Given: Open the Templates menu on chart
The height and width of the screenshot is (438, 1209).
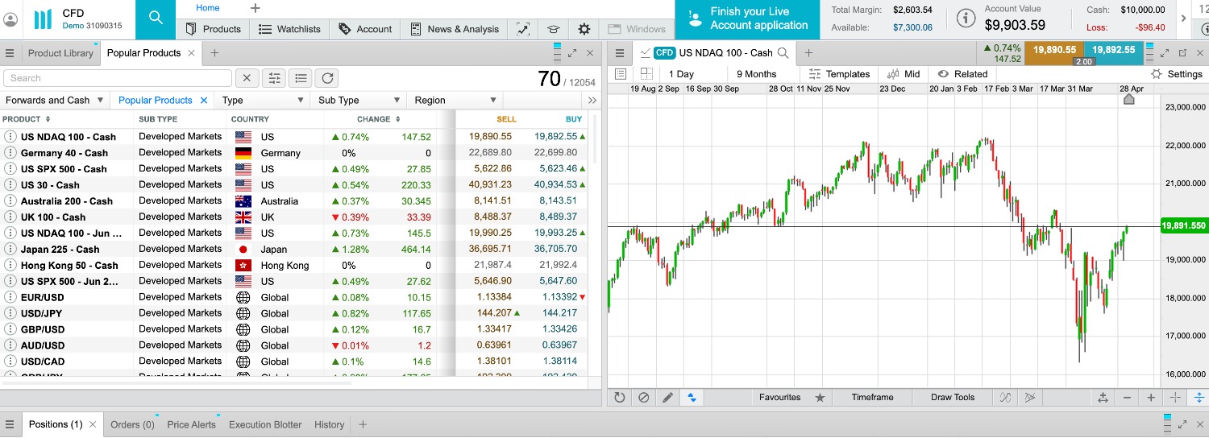Looking at the screenshot, I should 839,74.
